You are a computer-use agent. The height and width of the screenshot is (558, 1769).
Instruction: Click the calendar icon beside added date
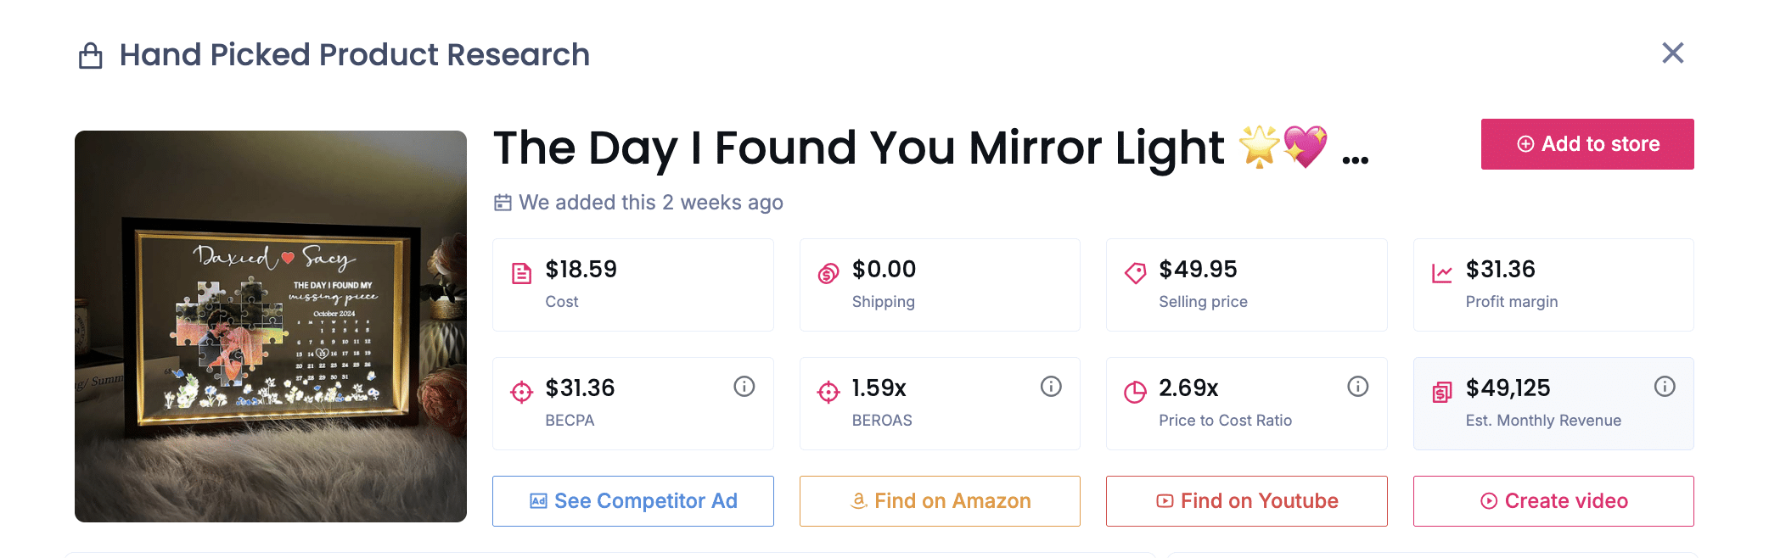(x=503, y=203)
